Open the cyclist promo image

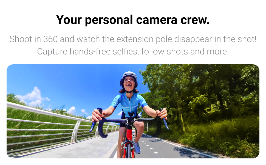click(133, 111)
